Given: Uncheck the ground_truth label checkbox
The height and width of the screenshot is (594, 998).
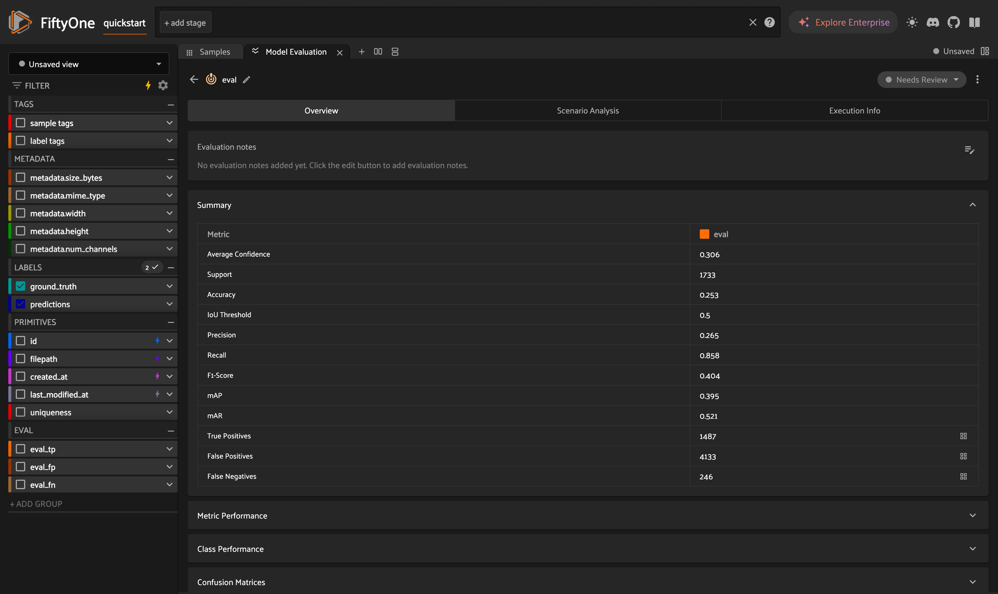Looking at the screenshot, I should (20, 286).
